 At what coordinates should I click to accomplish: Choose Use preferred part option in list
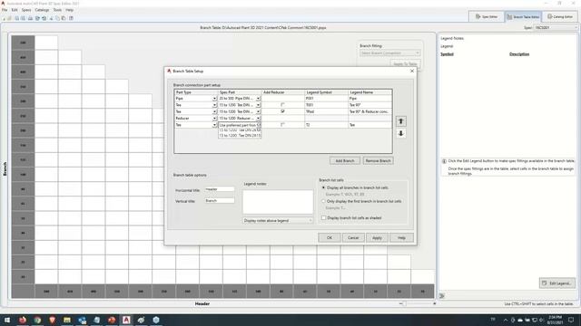click(240, 125)
